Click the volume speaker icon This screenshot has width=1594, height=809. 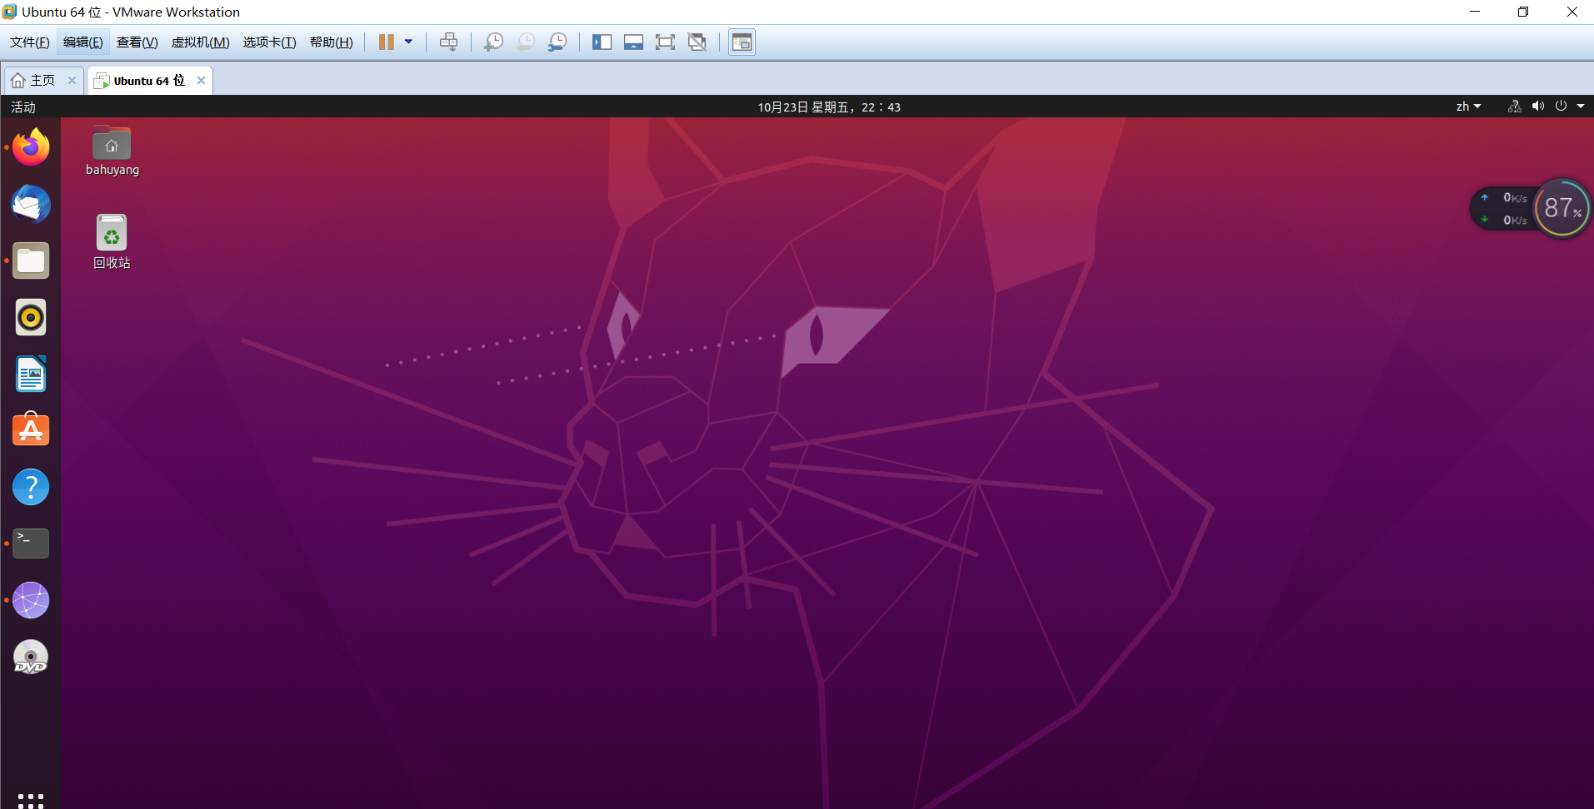(1538, 107)
